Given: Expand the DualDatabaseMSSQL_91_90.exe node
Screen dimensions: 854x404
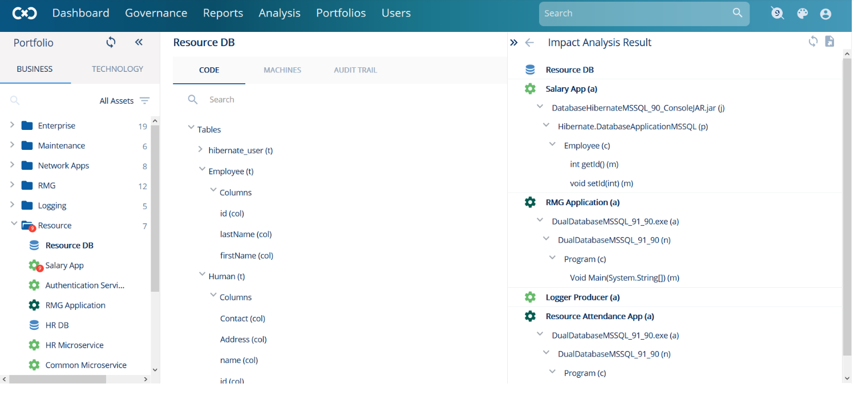Looking at the screenshot, I should click(x=540, y=221).
